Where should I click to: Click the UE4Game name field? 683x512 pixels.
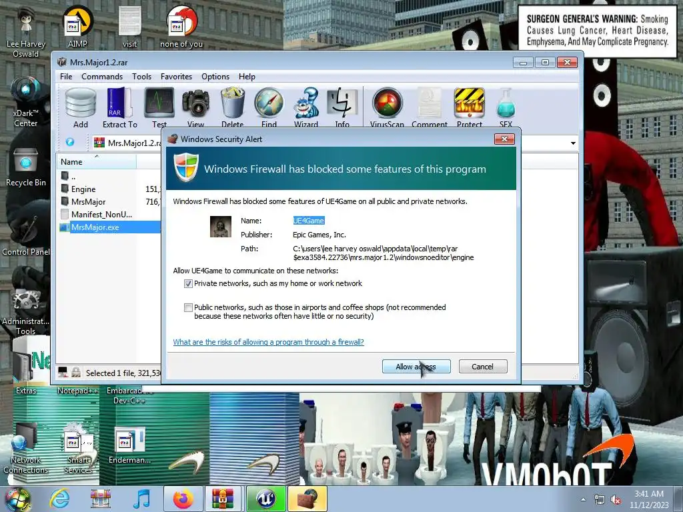coord(308,221)
